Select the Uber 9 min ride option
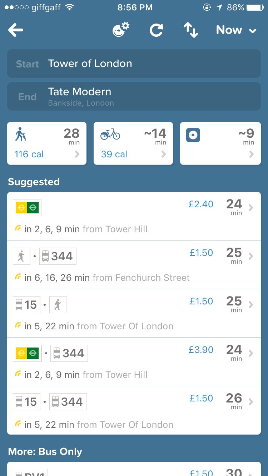Screen dimensions: 268x476 coord(220,143)
